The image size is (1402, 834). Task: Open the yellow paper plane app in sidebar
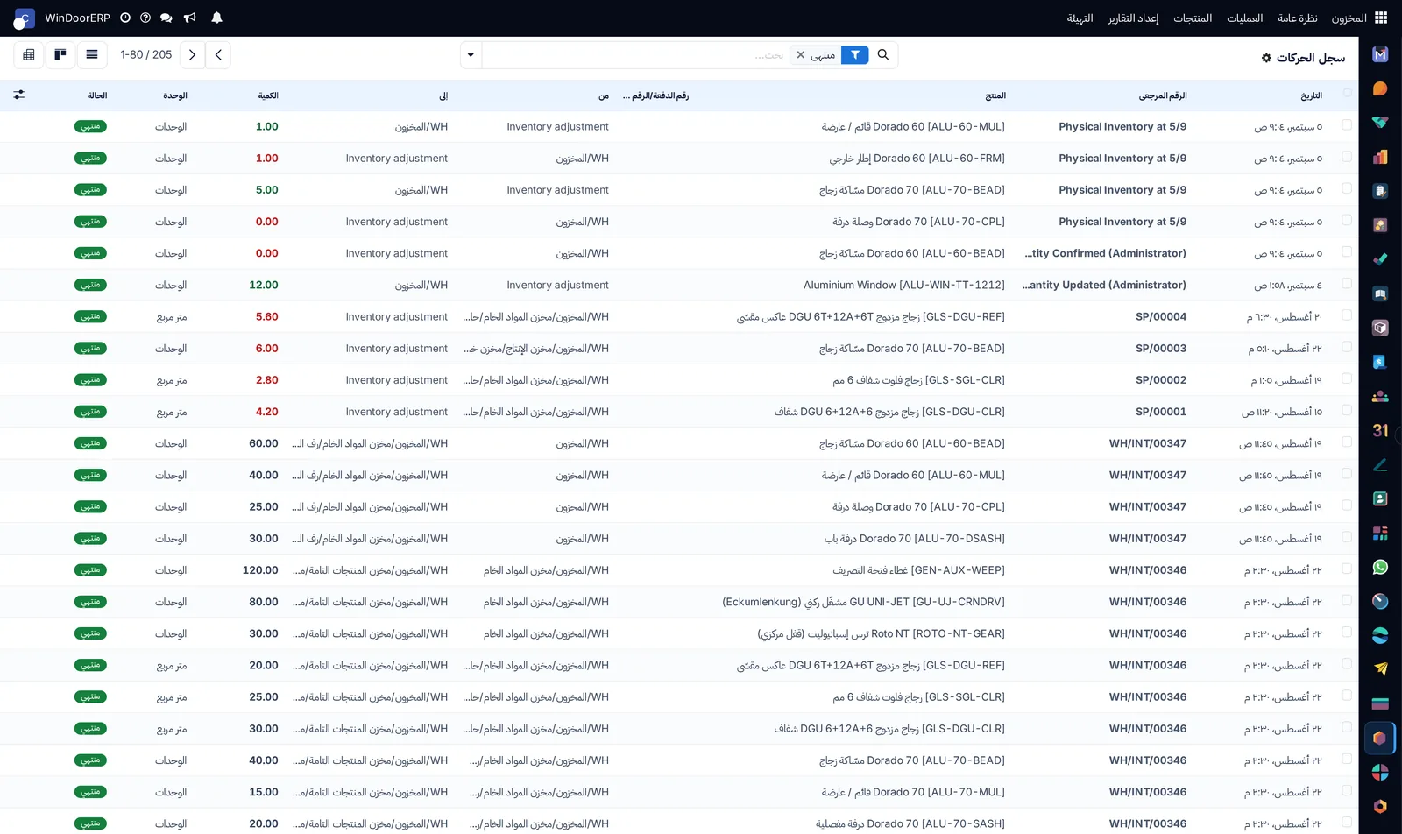click(1380, 669)
